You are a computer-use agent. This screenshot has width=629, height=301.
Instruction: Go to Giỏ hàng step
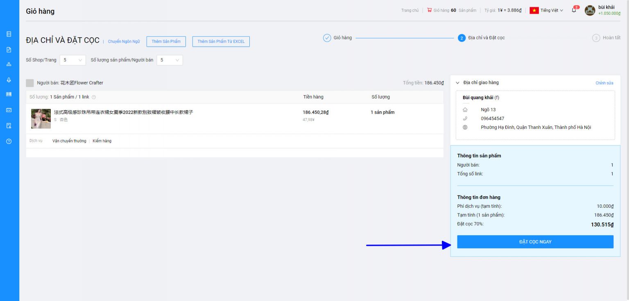(337, 38)
